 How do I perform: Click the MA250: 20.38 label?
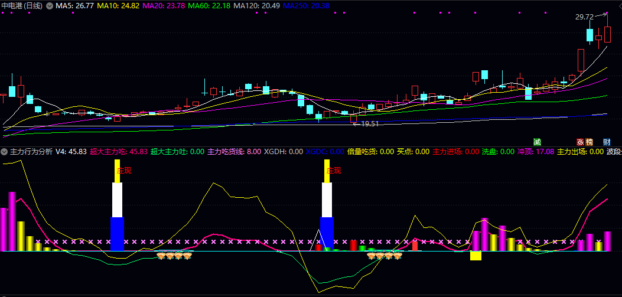tap(306, 6)
